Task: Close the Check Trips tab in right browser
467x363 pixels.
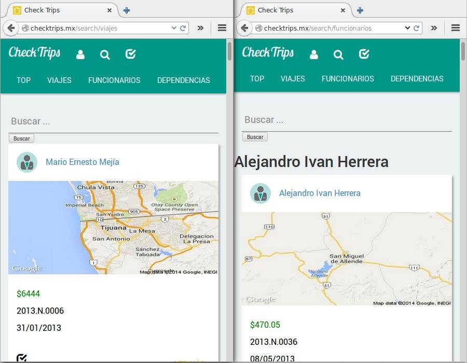Action: pyautogui.click(x=343, y=10)
